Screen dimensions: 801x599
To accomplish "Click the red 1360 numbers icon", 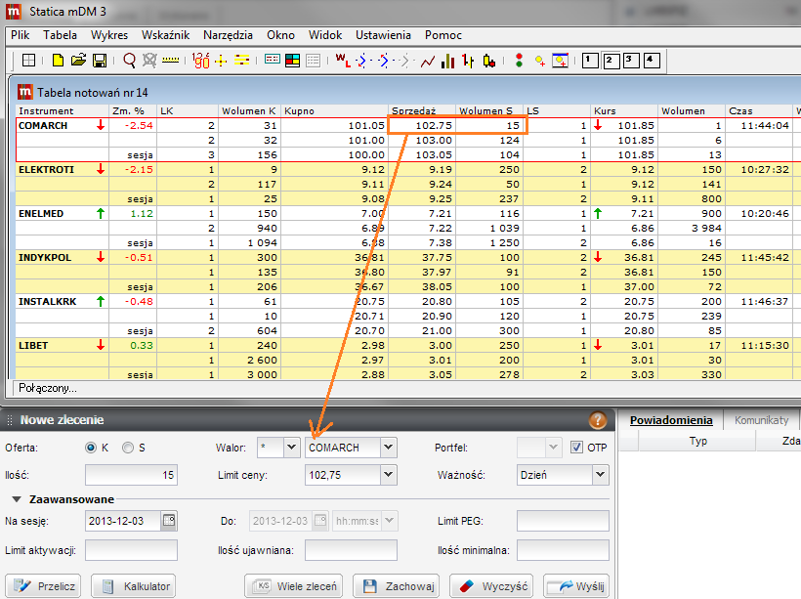I will coord(201,61).
